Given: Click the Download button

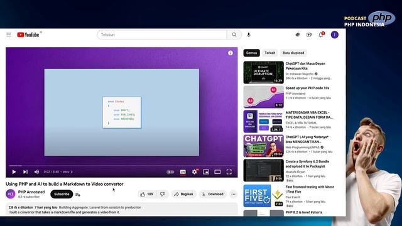Looking at the screenshot, I should (x=213, y=194).
